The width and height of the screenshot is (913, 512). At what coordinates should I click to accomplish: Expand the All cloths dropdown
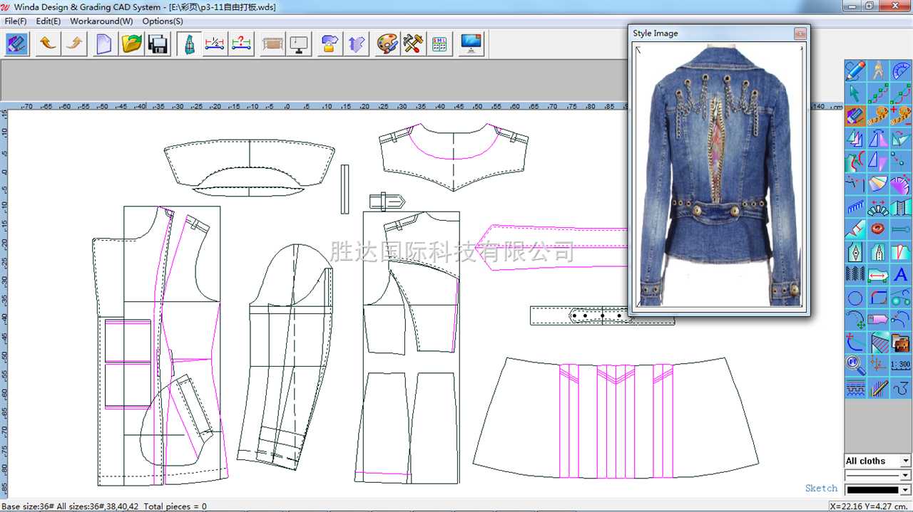(x=878, y=461)
